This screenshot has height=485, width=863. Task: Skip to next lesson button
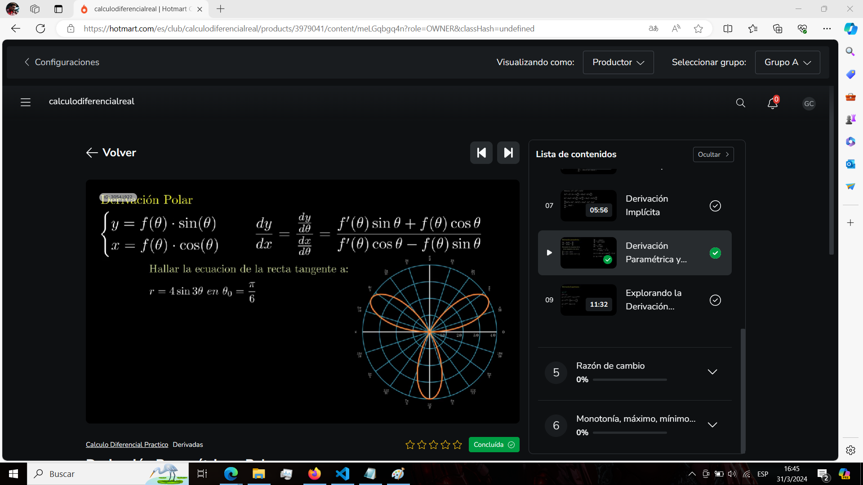pos(508,153)
